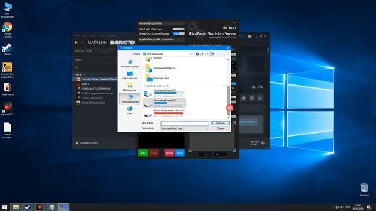Open Steam desktop shortcut
376x211 pixels.
(x=7, y=49)
